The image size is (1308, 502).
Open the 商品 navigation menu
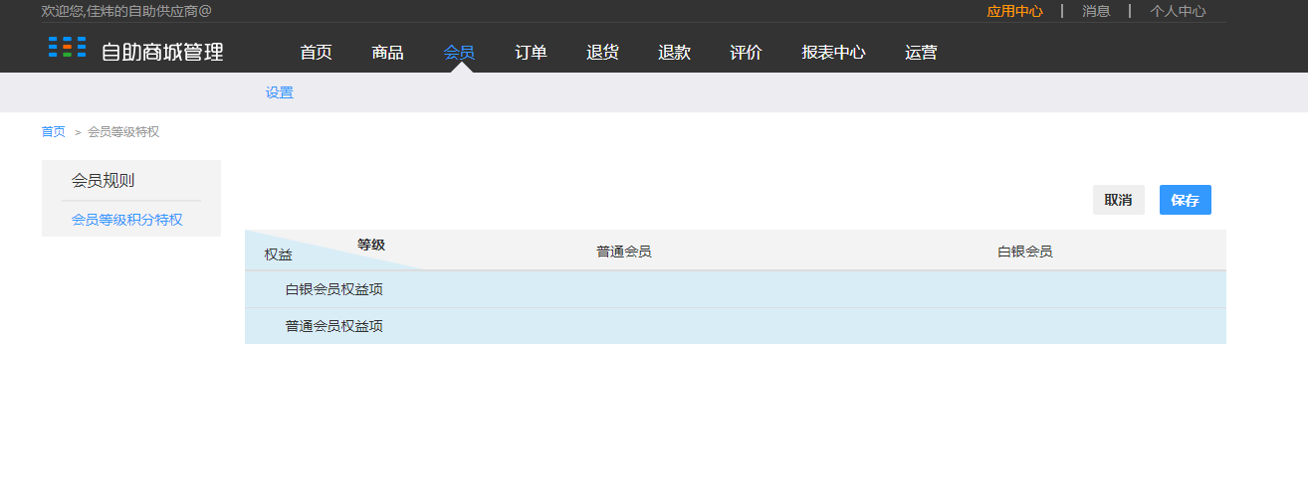[x=387, y=53]
